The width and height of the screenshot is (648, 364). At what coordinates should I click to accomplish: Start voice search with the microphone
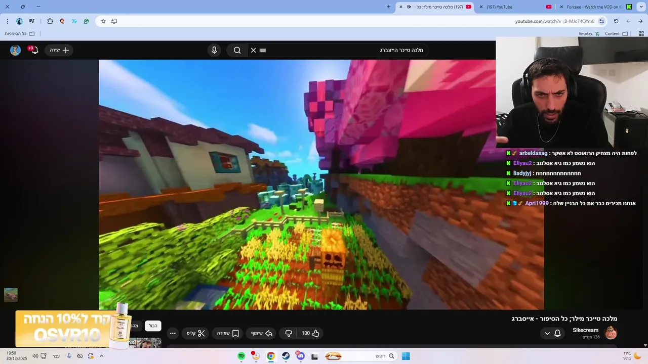pos(214,50)
